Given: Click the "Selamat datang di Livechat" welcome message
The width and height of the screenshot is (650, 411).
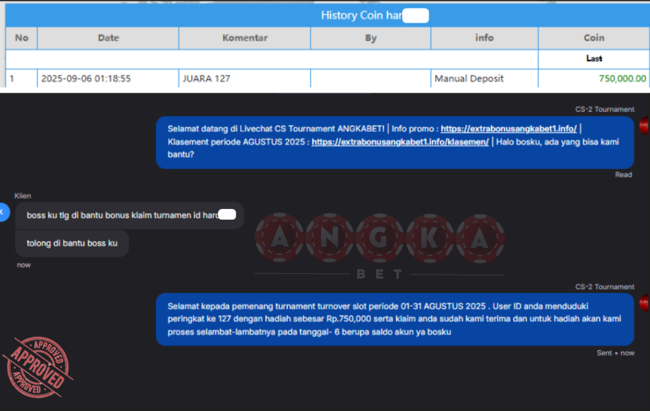Looking at the screenshot, I should tap(395, 142).
